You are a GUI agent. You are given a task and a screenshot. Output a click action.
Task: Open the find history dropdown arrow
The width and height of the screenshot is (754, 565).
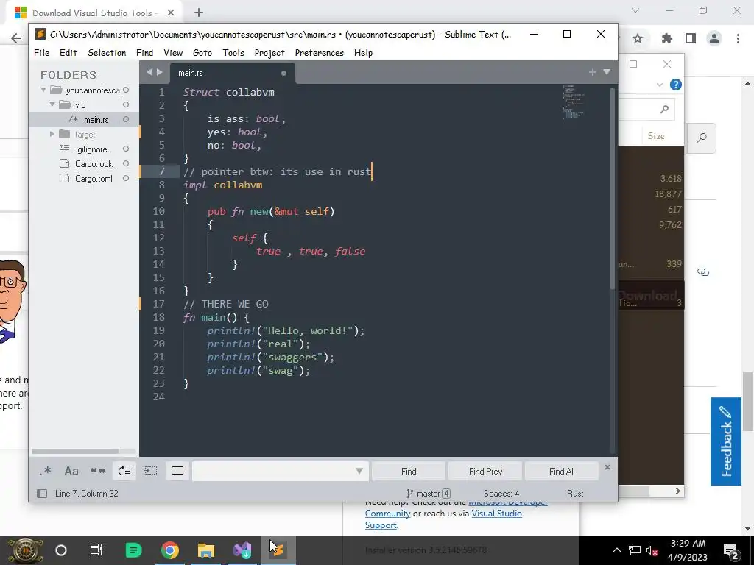coord(359,472)
